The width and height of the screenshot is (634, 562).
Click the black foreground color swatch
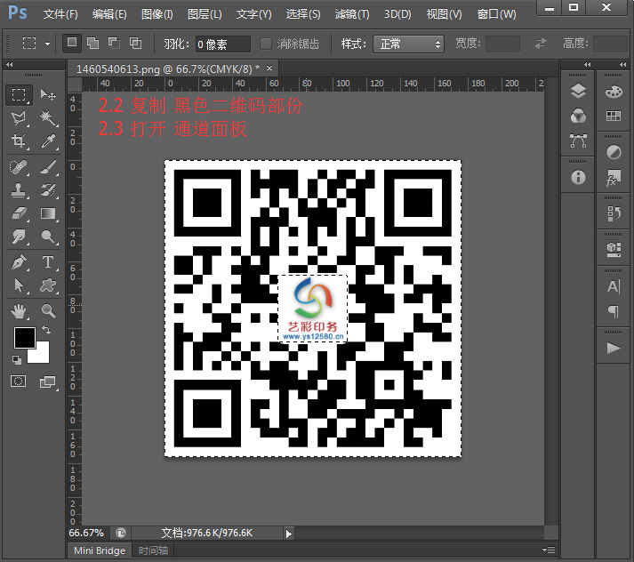[24, 338]
